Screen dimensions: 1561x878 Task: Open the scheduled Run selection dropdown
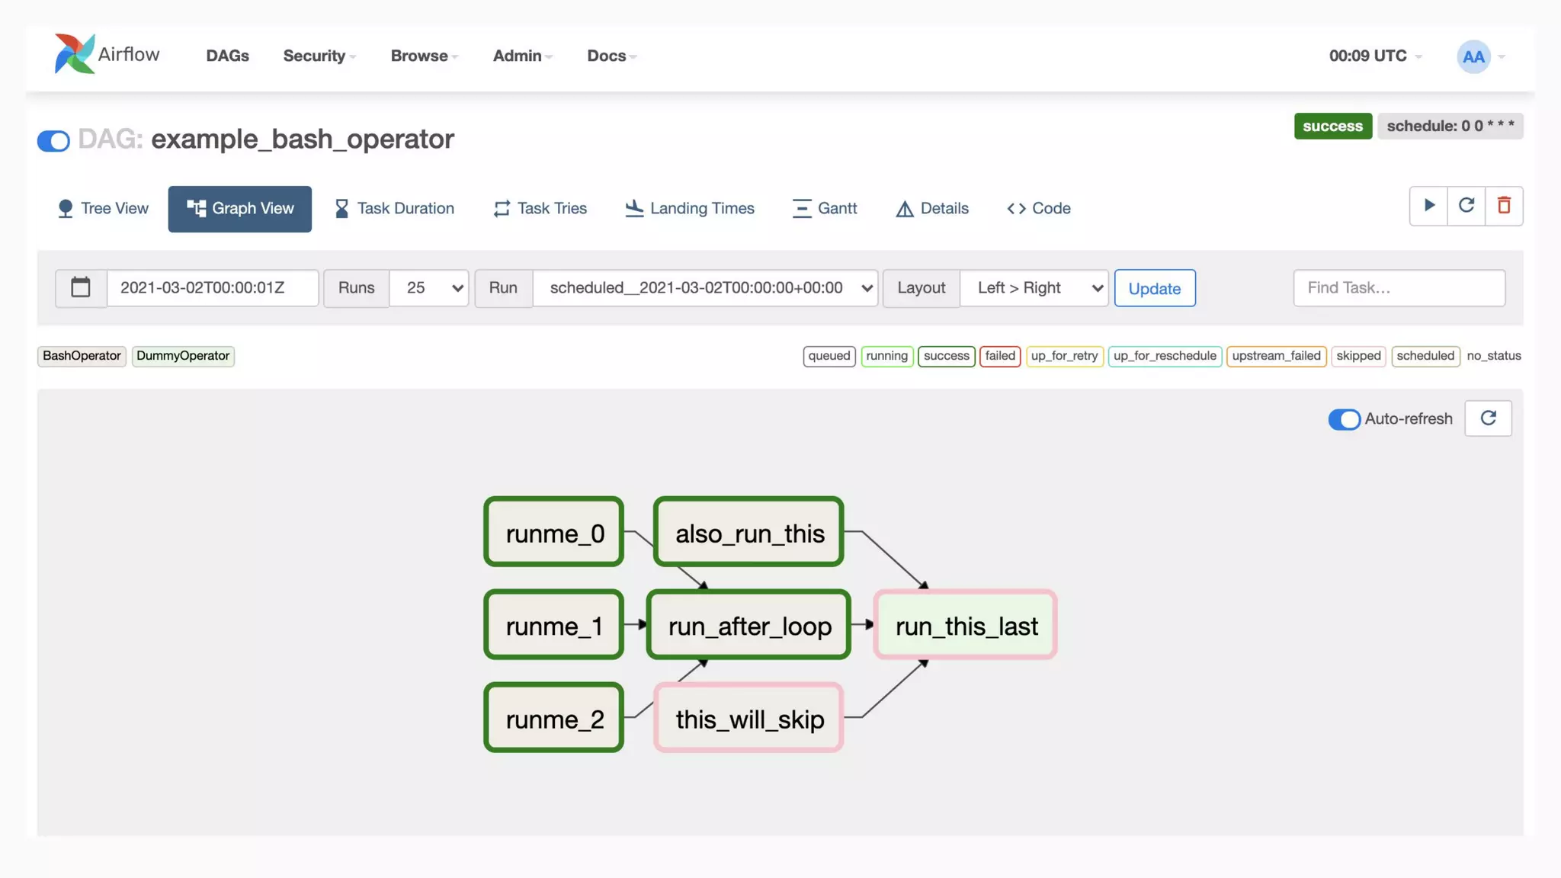tap(705, 288)
